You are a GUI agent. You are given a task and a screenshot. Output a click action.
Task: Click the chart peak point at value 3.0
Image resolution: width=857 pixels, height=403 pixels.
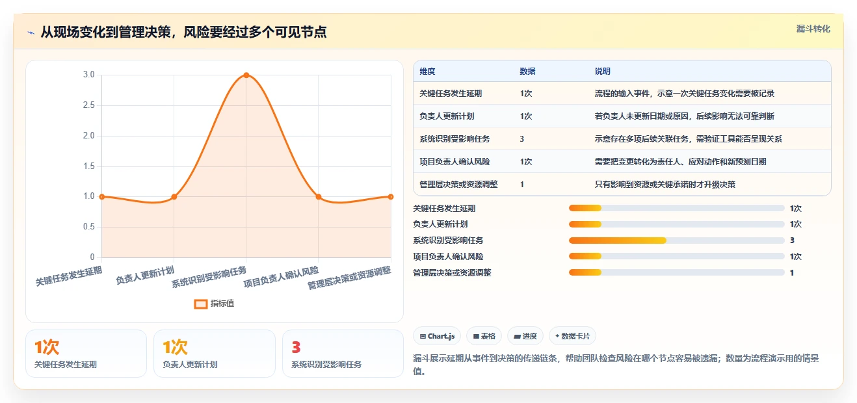click(246, 75)
